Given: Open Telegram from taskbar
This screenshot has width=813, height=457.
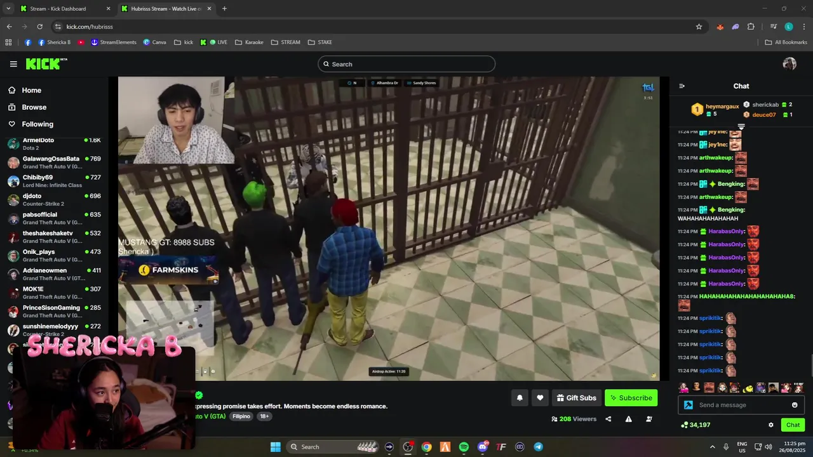Looking at the screenshot, I should point(538,447).
